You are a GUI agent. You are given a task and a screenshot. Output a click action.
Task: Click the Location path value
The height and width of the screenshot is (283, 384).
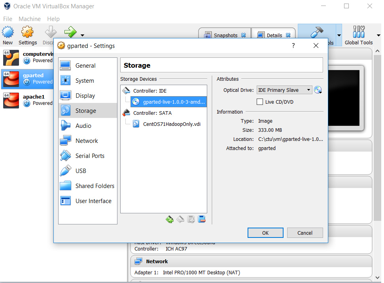290,139
